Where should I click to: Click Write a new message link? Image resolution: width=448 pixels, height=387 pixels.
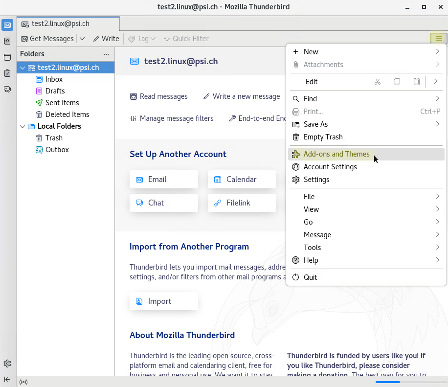tap(242, 96)
